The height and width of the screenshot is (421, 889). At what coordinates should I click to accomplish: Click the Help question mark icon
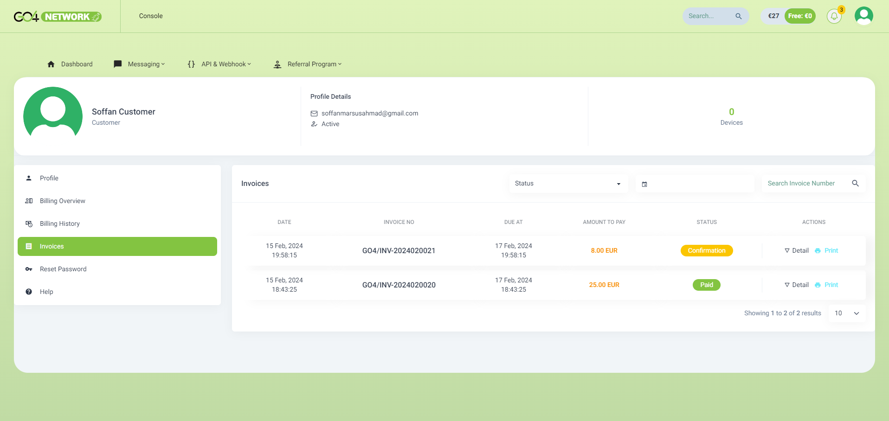pos(29,292)
